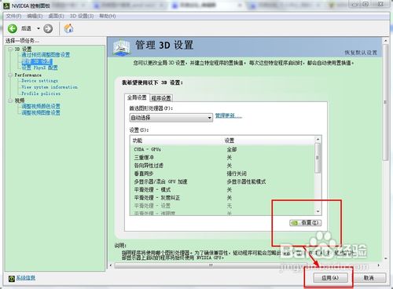Click the settings list scrollbar thumb
Screen dimensions: 393x289
coord(318,158)
